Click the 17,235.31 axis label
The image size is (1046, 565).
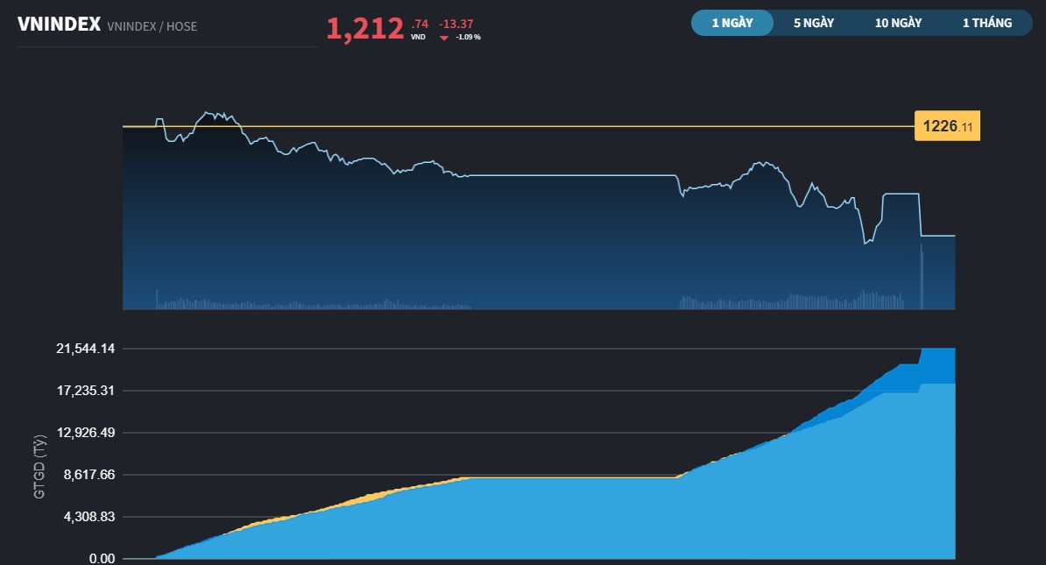pyautogui.click(x=85, y=390)
